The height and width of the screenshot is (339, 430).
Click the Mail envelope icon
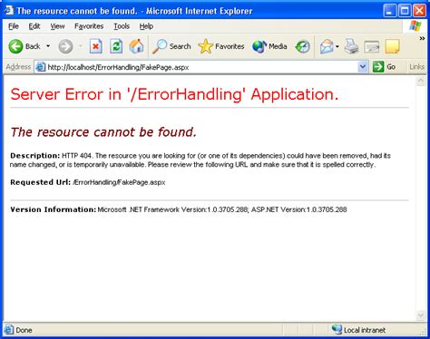pos(327,46)
